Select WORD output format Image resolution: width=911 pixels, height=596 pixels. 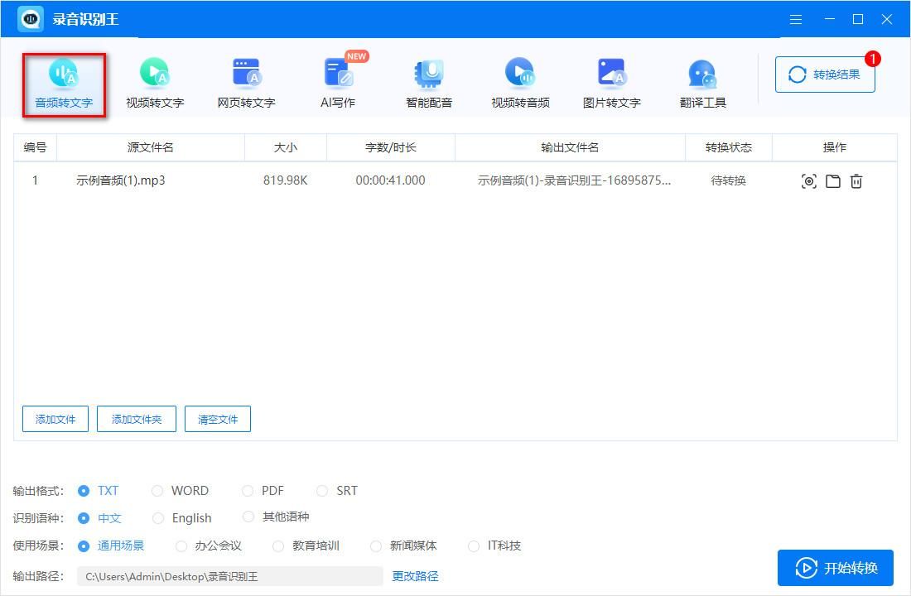[180, 491]
